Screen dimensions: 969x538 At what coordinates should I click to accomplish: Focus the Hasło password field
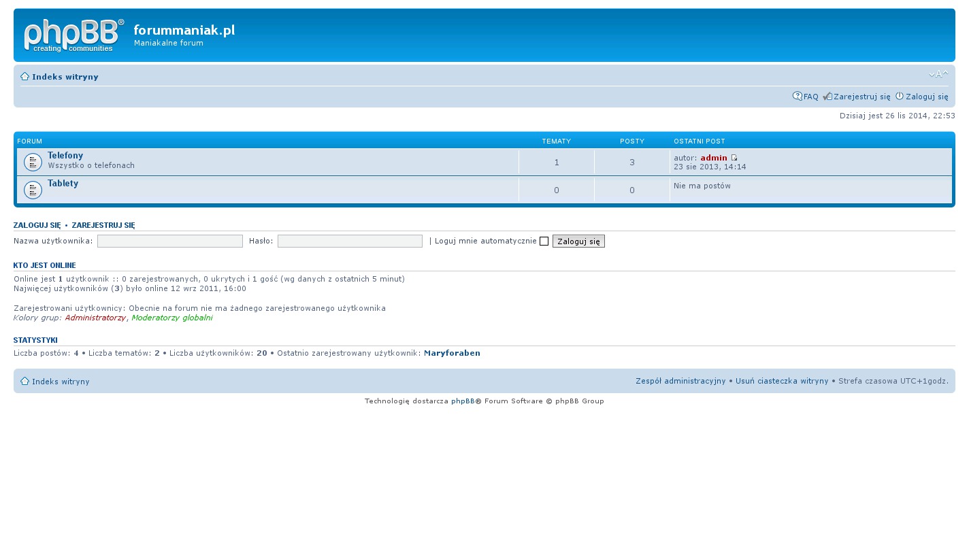coord(350,241)
